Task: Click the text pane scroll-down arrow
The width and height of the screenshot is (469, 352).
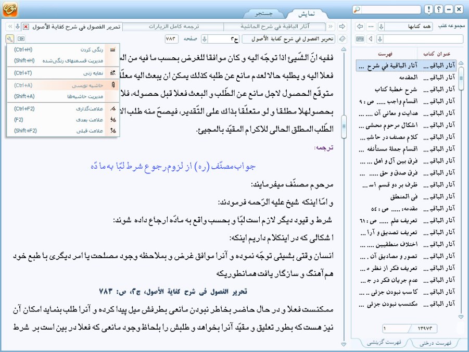Action: [x=344, y=345]
